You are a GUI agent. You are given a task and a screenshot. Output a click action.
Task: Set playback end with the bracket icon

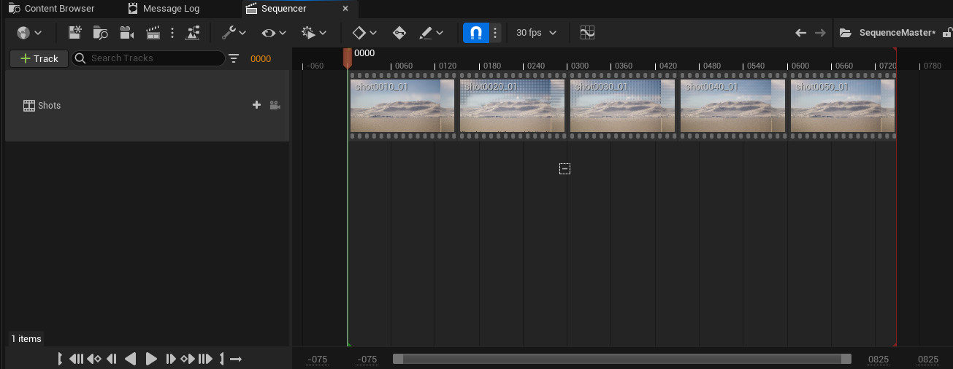tap(221, 359)
